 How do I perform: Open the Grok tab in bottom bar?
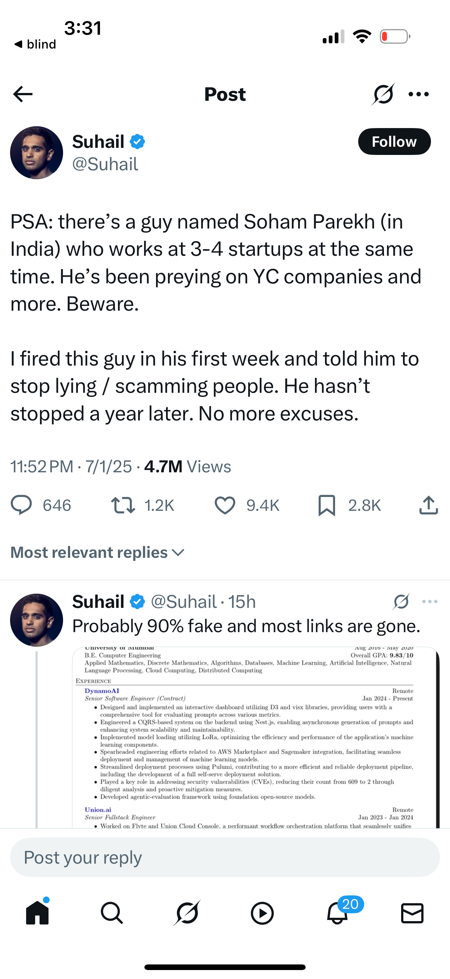187,913
